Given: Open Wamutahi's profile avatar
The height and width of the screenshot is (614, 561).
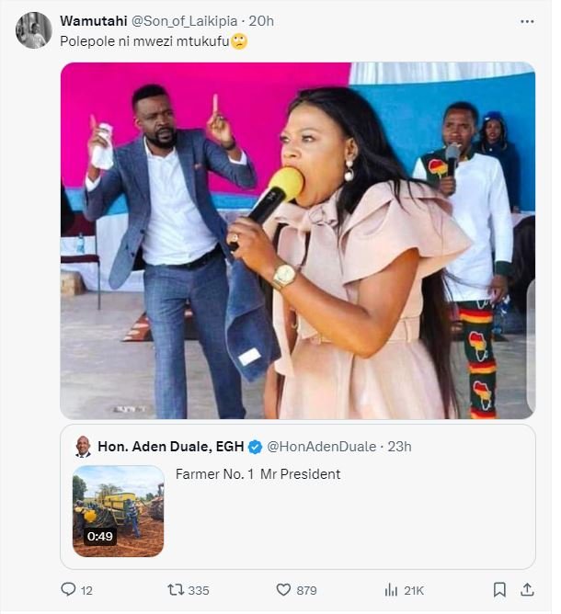Looking at the screenshot, I should click(x=33, y=30).
